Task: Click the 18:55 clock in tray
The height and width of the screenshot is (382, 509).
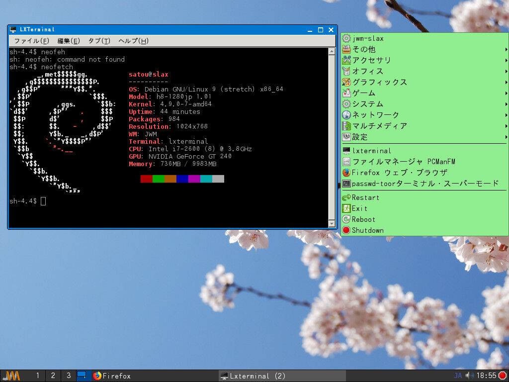Action: click(486, 376)
